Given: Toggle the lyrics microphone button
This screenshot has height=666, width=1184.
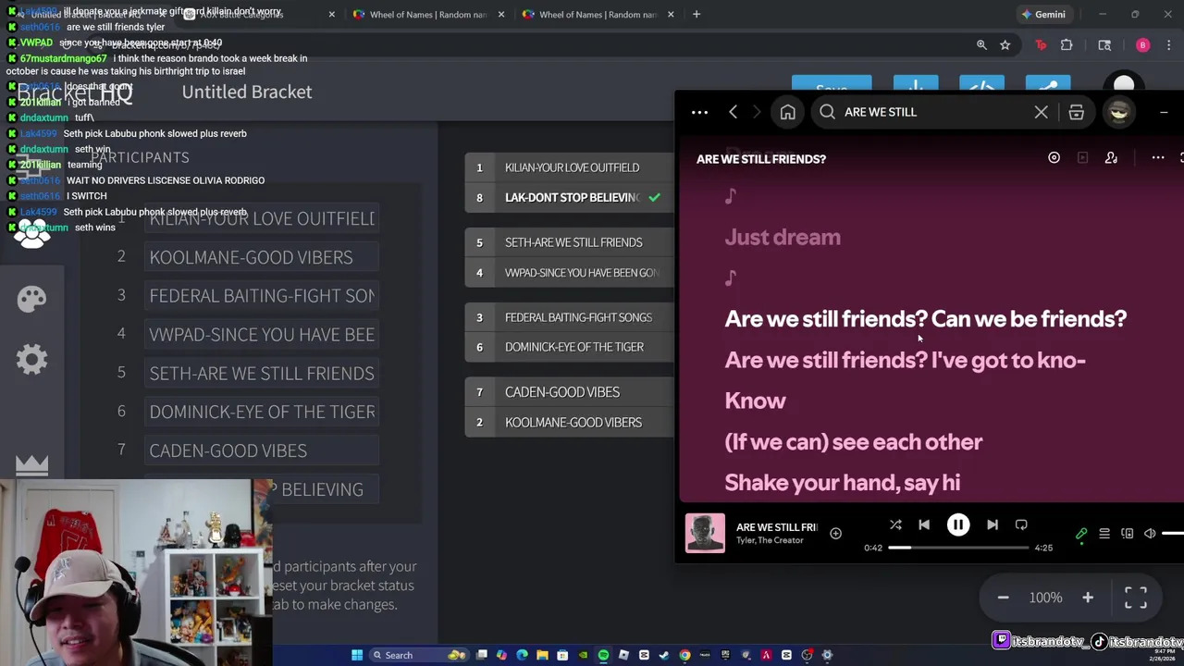Looking at the screenshot, I should pyautogui.click(x=1081, y=534).
